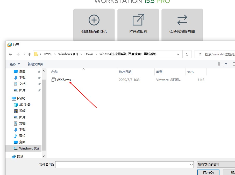
Task: Click the folder icon in the address bar
Action: (36, 54)
